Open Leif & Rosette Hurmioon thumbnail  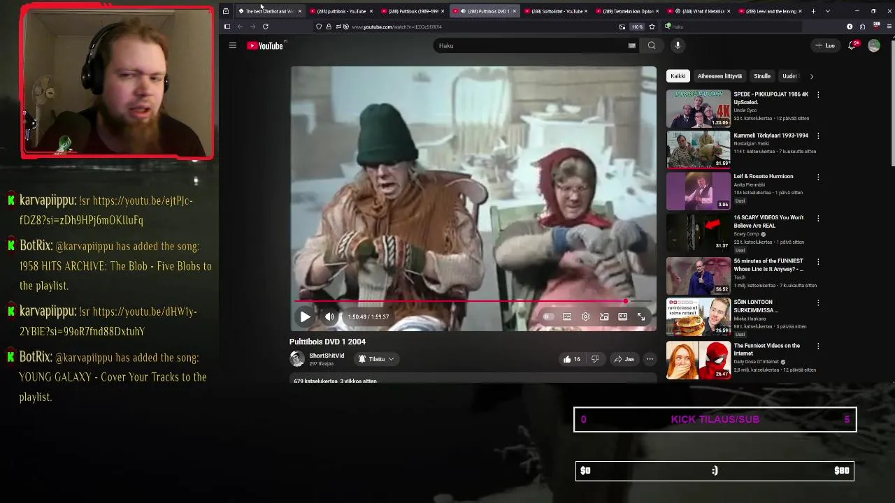point(698,191)
